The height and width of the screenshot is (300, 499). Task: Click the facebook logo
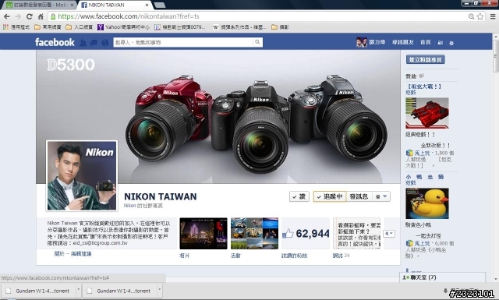(55, 42)
